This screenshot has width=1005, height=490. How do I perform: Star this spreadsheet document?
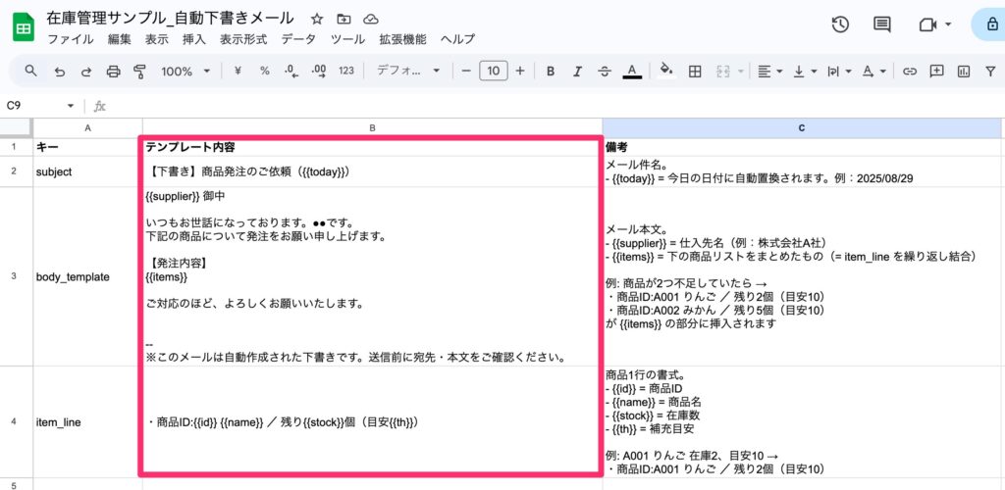pyautogui.click(x=317, y=19)
